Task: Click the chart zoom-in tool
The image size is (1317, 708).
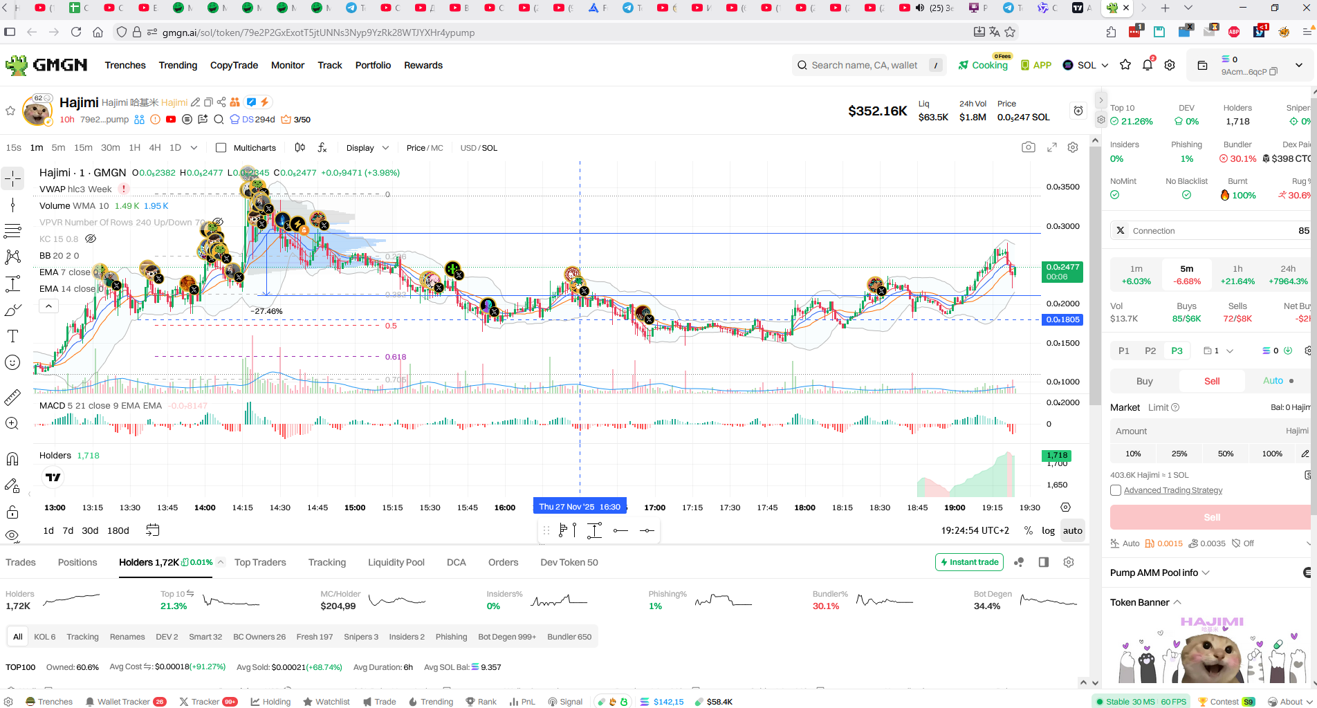Action: [12, 423]
